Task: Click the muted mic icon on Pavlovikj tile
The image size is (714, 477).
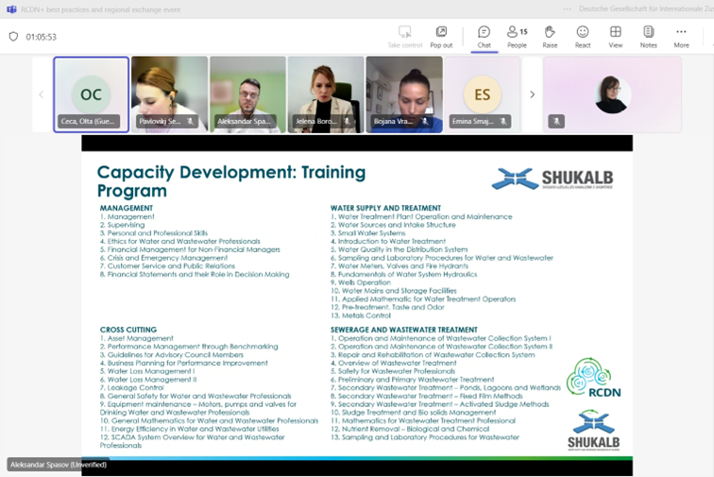Action: pyautogui.click(x=190, y=122)
